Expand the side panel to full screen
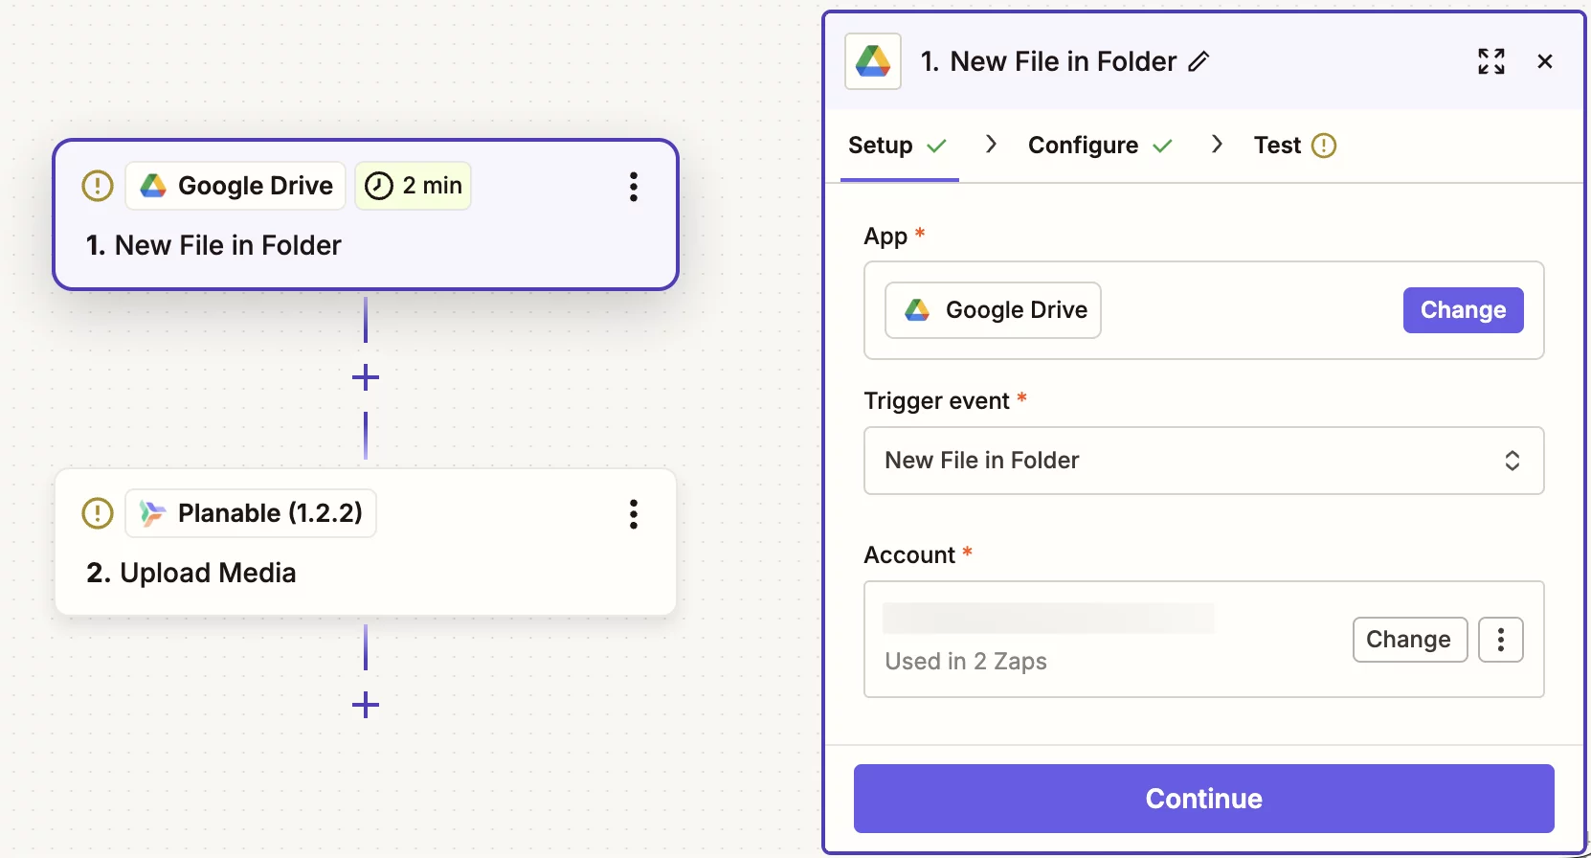 pyautogui.click(x=1491, y=61)
